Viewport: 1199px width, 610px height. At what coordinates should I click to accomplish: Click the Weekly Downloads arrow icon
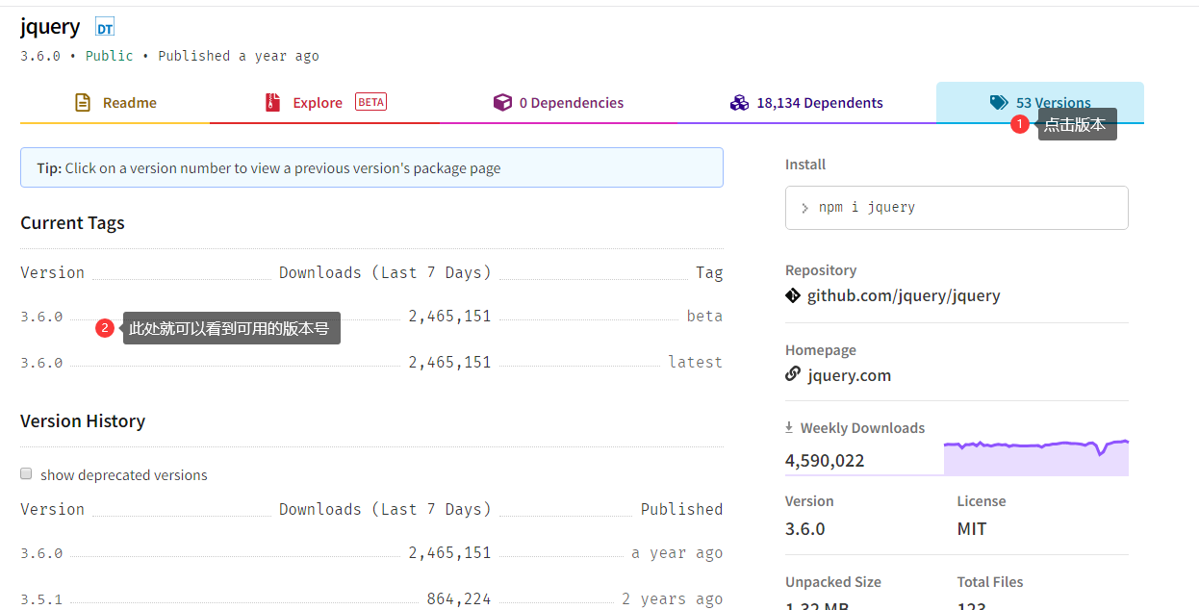tap(789, 427)
